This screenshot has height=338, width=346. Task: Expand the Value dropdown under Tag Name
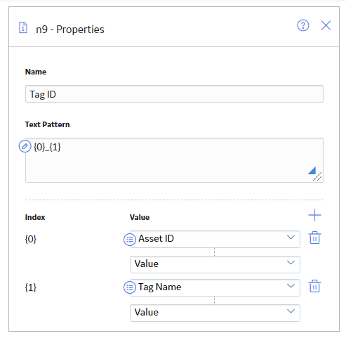pos(215,313)
